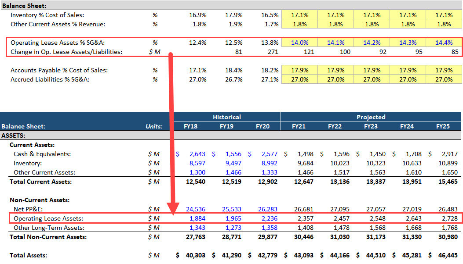
Task: Click the FY20 Operating Lease % value 13.8%
Action: [270, 43]
